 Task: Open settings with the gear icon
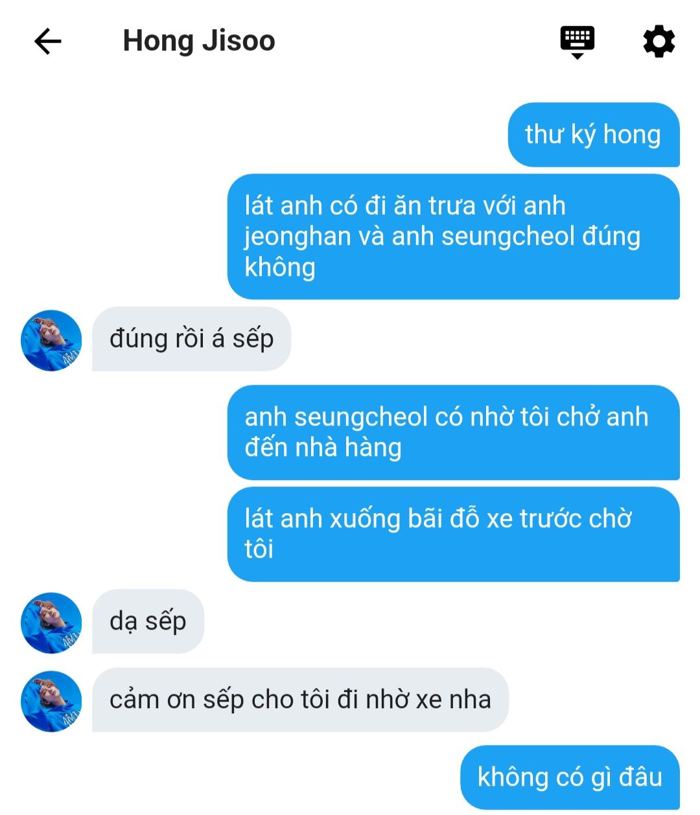click(x=659, y=41)
